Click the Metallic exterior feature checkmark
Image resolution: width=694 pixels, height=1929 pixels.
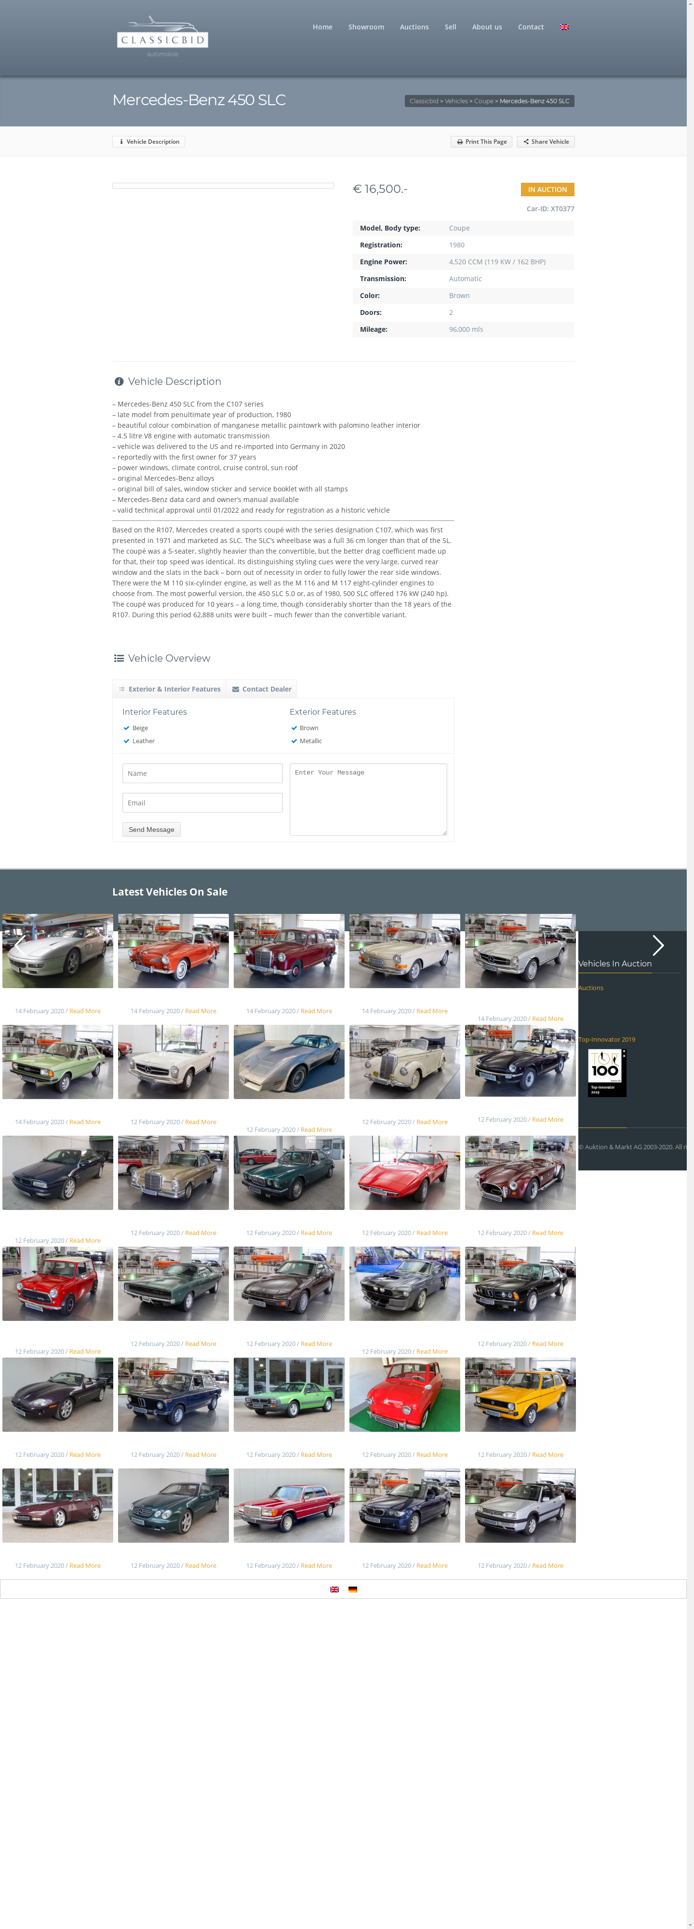coord(294,741)
